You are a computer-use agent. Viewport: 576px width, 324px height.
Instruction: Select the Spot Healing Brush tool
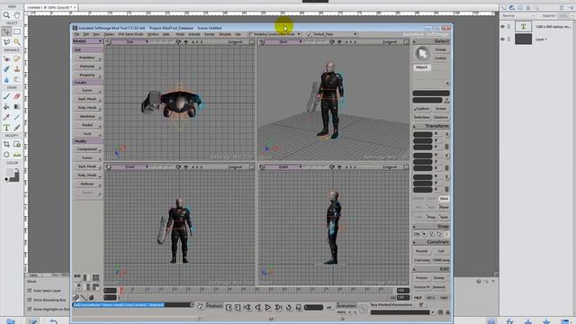click(x=17, y=58)
